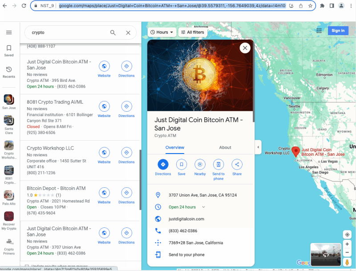Viewport: 356px width, 271px height.
Task: Bookmark this page with the star icon
Action: tap(310, 6)
